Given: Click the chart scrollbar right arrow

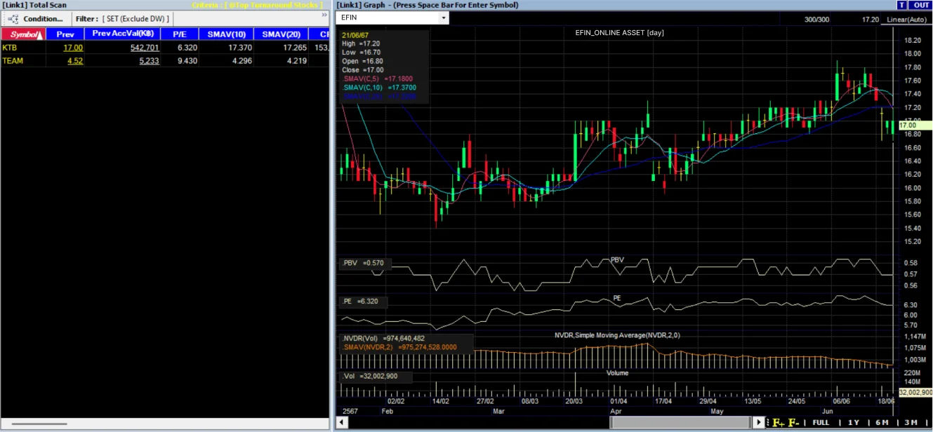Looking at the screenshot, I should click(x=759, y=422).
